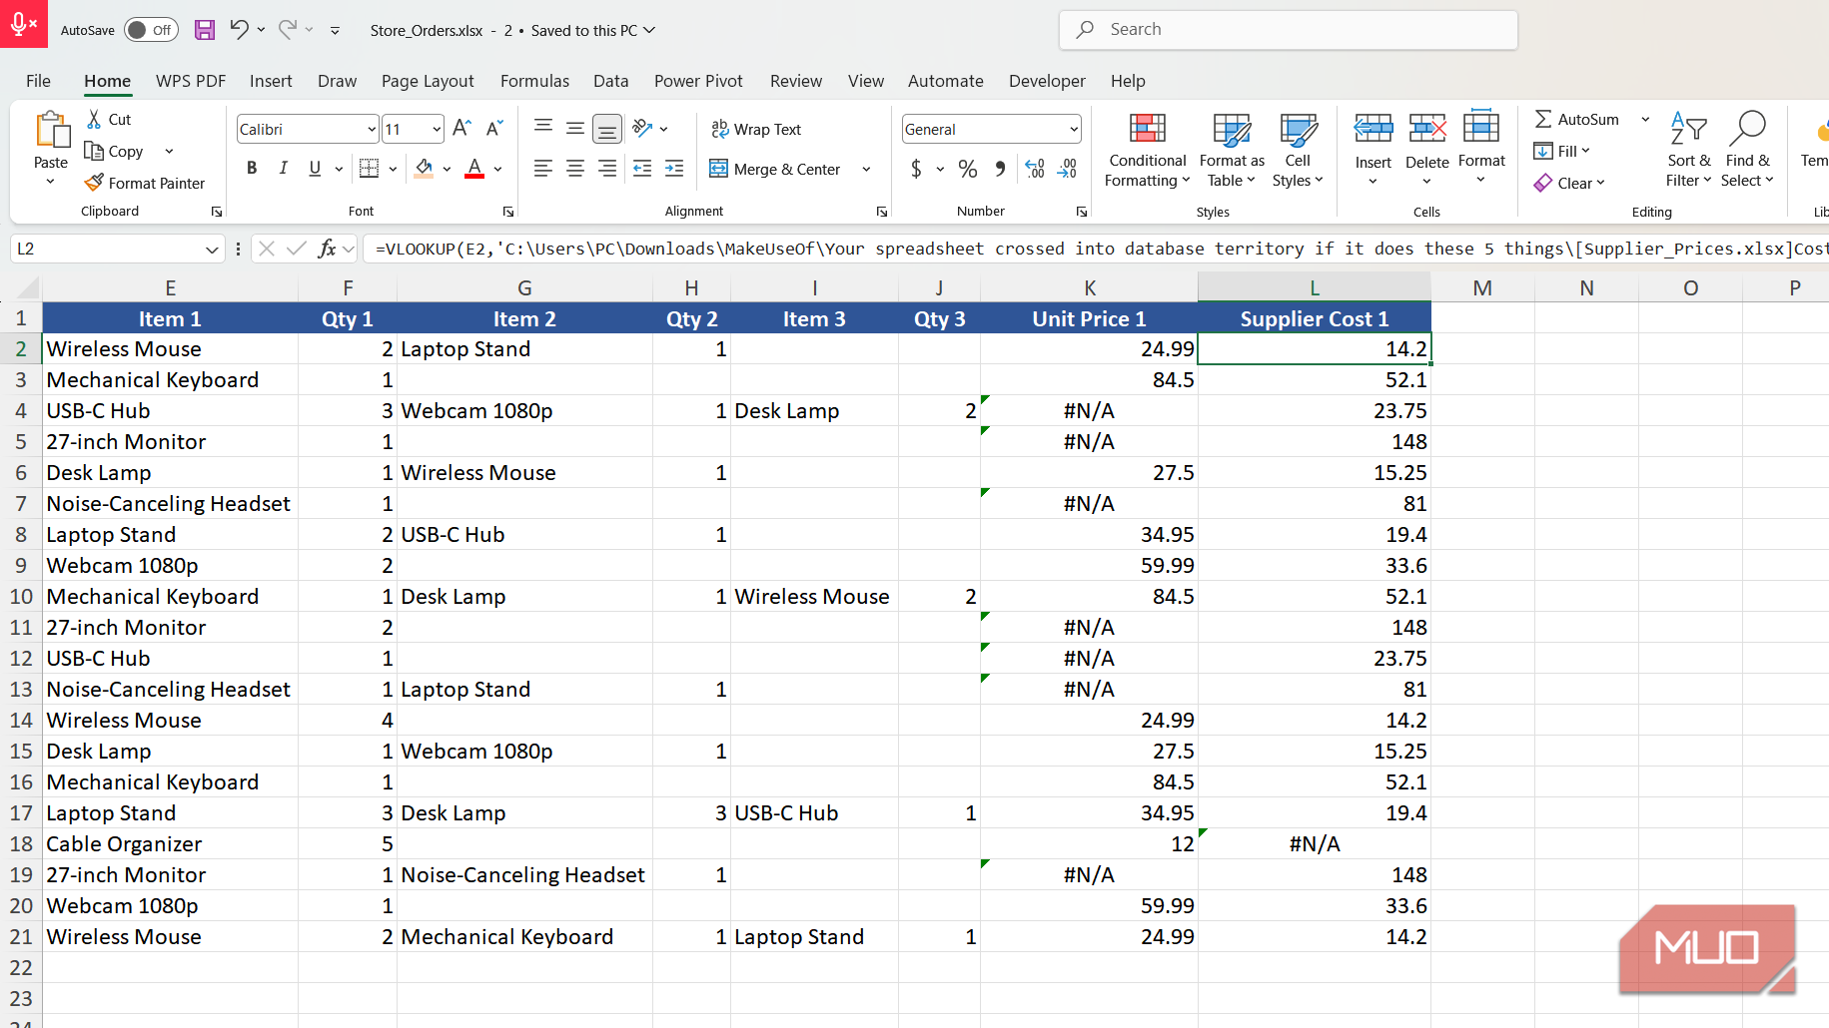Open the File tab
This screenshot has height=1028, width=1829.
click(38, 81)
